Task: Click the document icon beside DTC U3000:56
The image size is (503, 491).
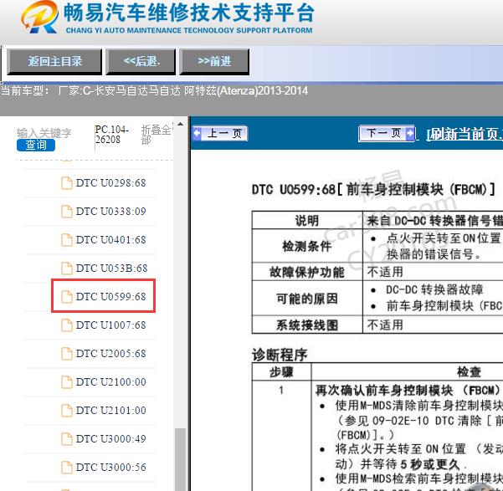Action: pos(67,468)
